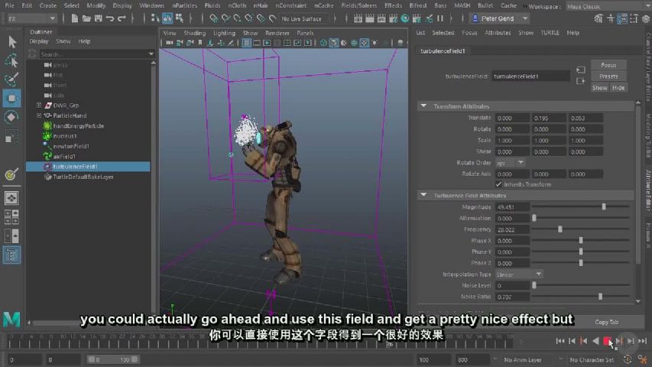Switch to the turbulenceField1 tab
652x367 pixels.
tap(443, 50)
